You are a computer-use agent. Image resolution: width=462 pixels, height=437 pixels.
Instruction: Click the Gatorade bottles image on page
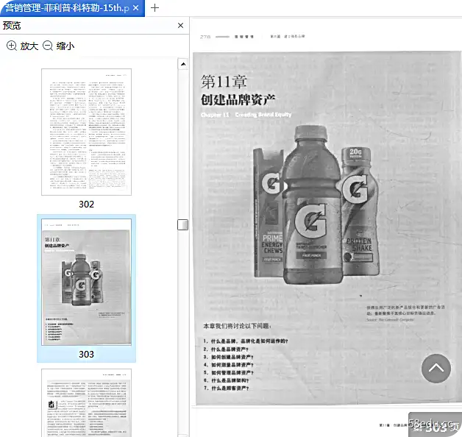coord(316,205)
